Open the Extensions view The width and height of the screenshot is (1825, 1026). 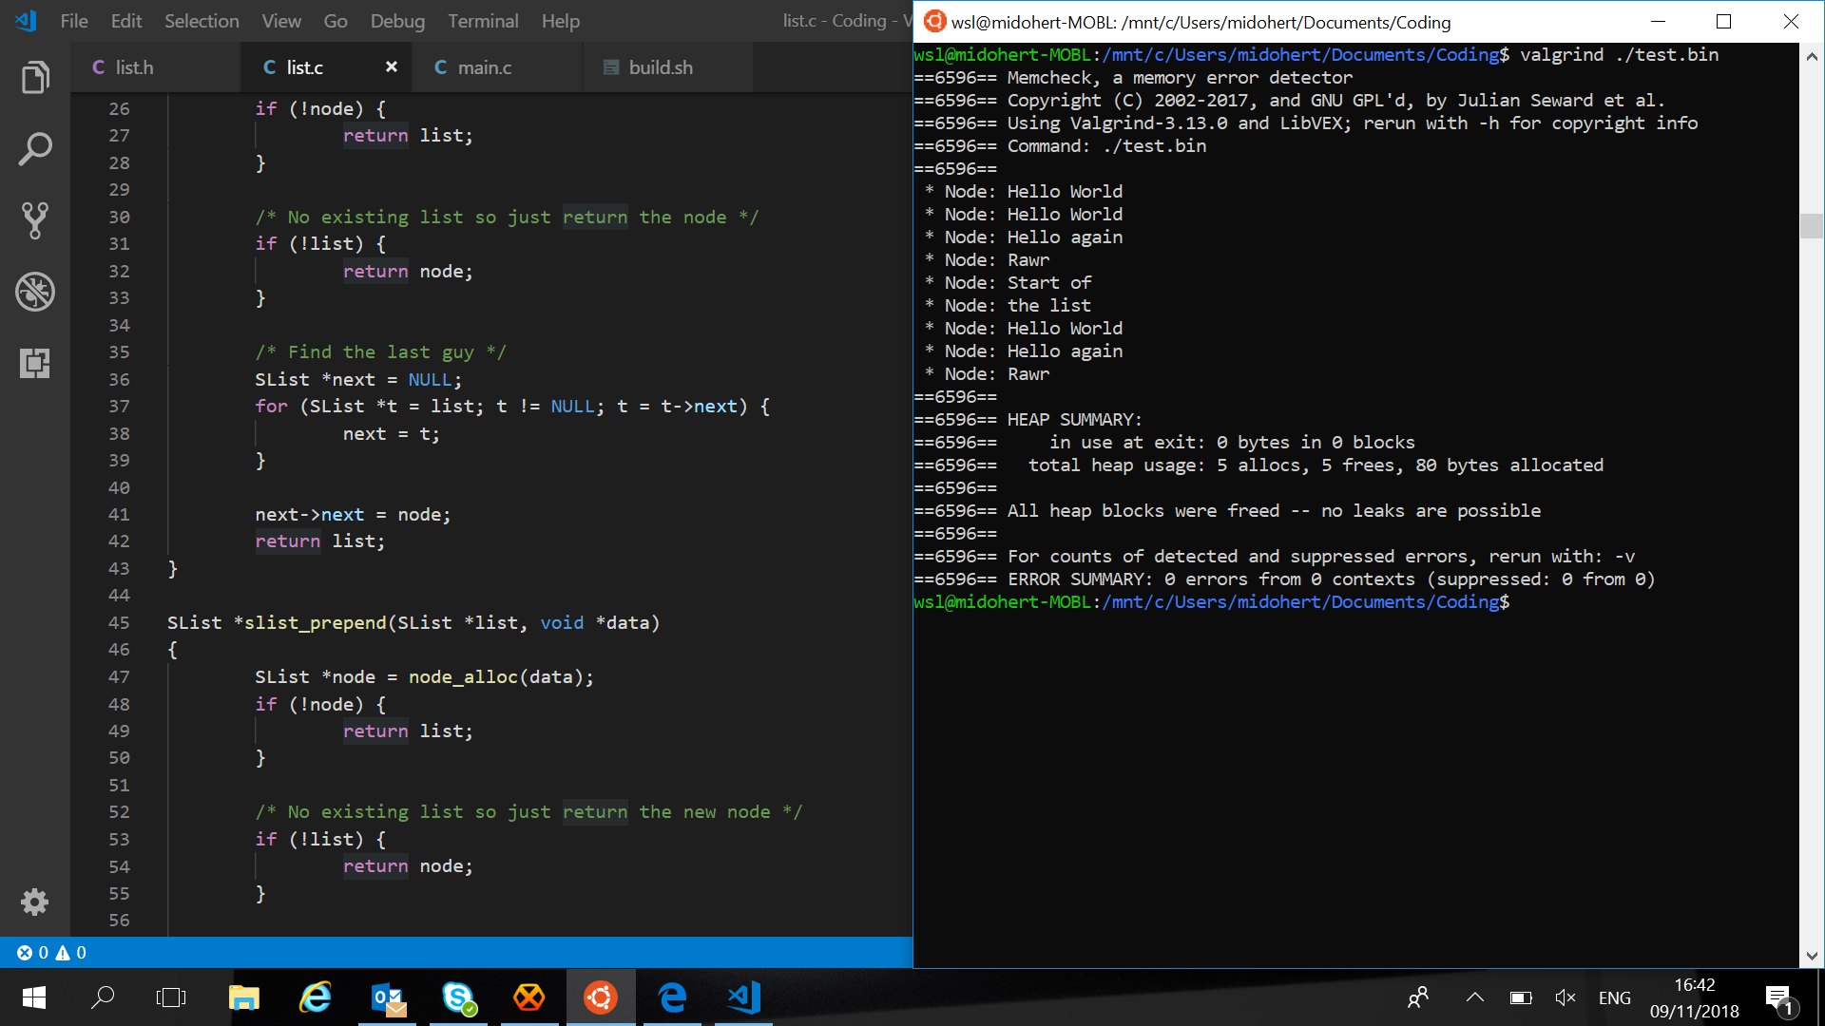click(x=35, y=363)
